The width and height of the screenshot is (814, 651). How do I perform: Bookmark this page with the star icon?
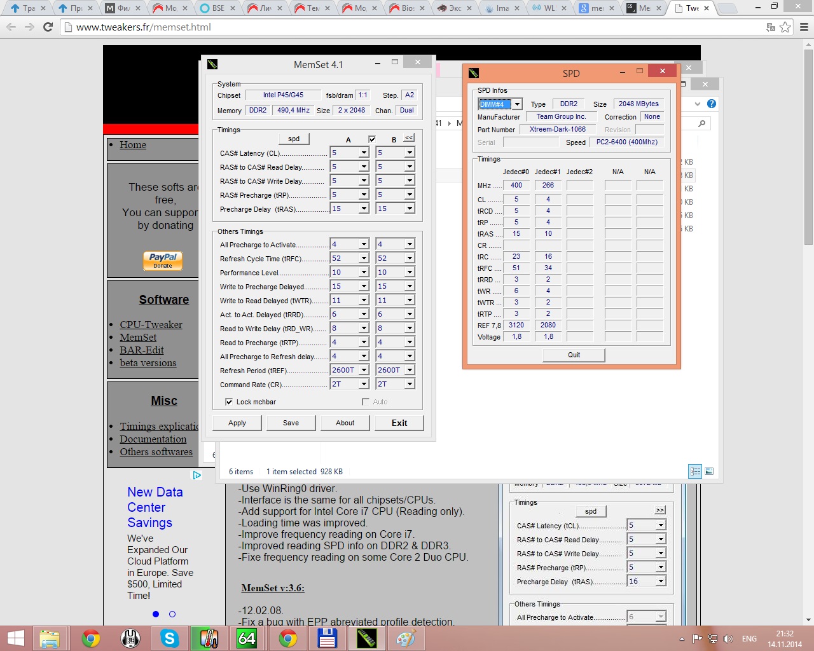tap(785, 27)
